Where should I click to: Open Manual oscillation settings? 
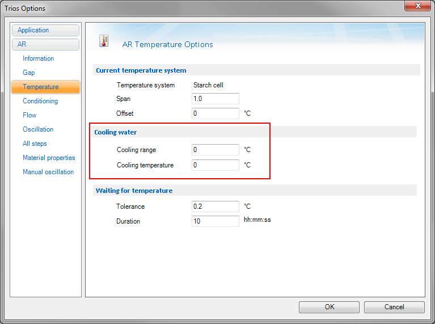48,172
